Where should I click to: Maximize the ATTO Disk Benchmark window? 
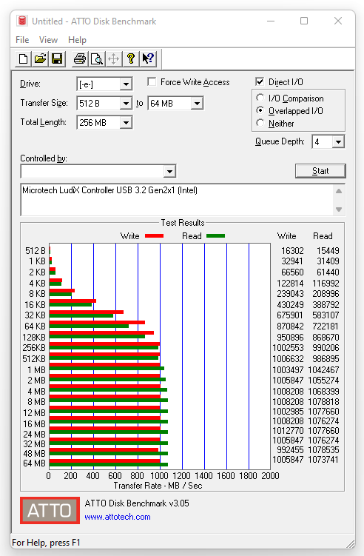pos(304,21)
